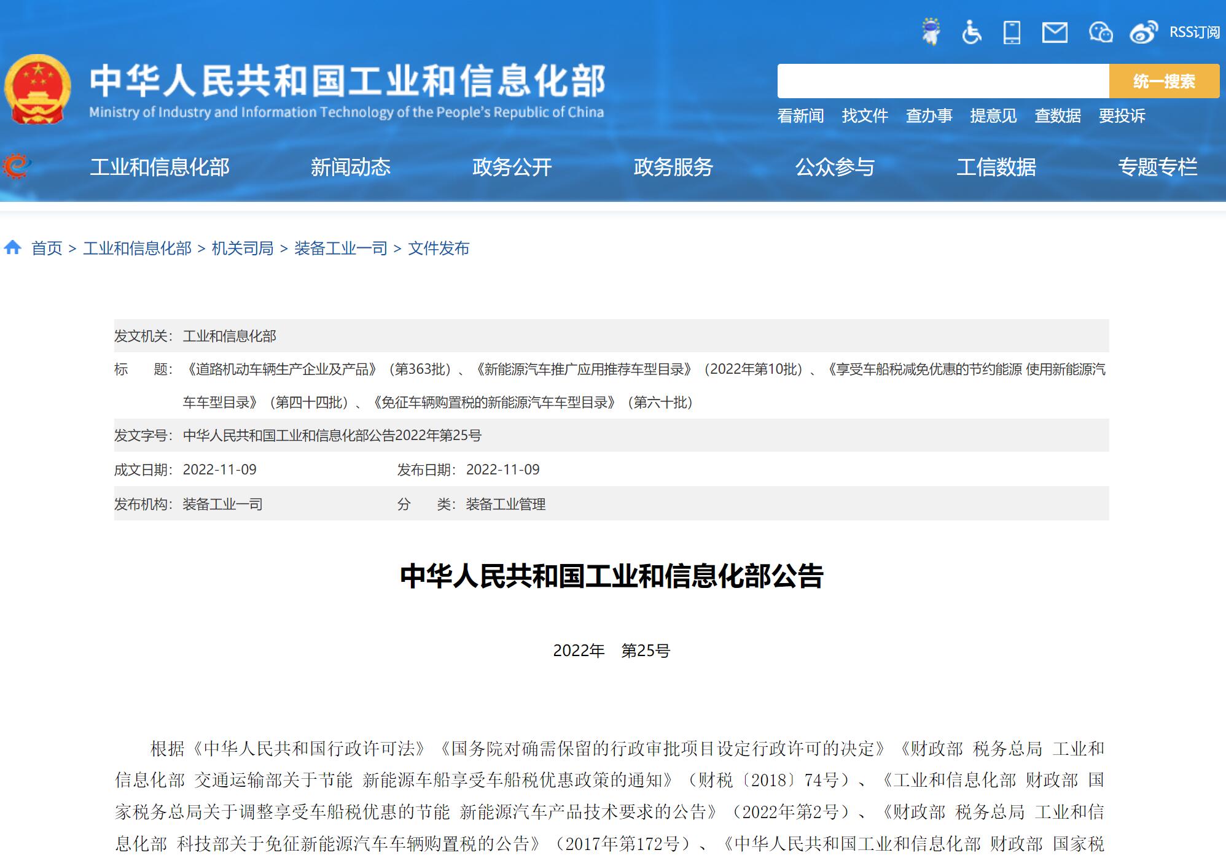Viewport: 1226px width, 858px height.
Task: Open the 工信数据 nav menu
Action: [996, 167]
